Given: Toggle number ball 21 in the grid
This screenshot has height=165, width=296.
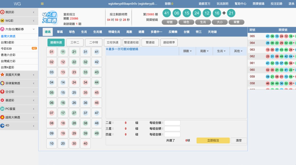Looking at the screenshot, I should [74, 52].
